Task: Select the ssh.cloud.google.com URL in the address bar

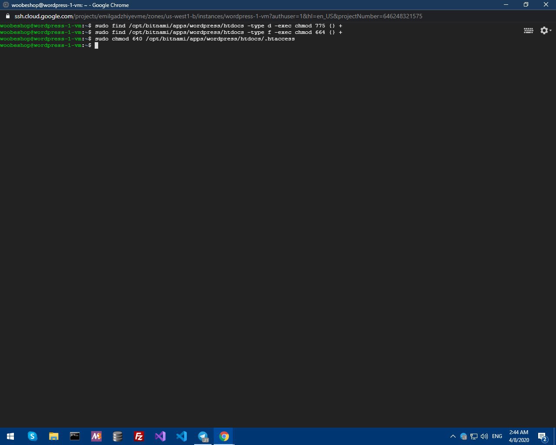Action: [x=218, y=16]
